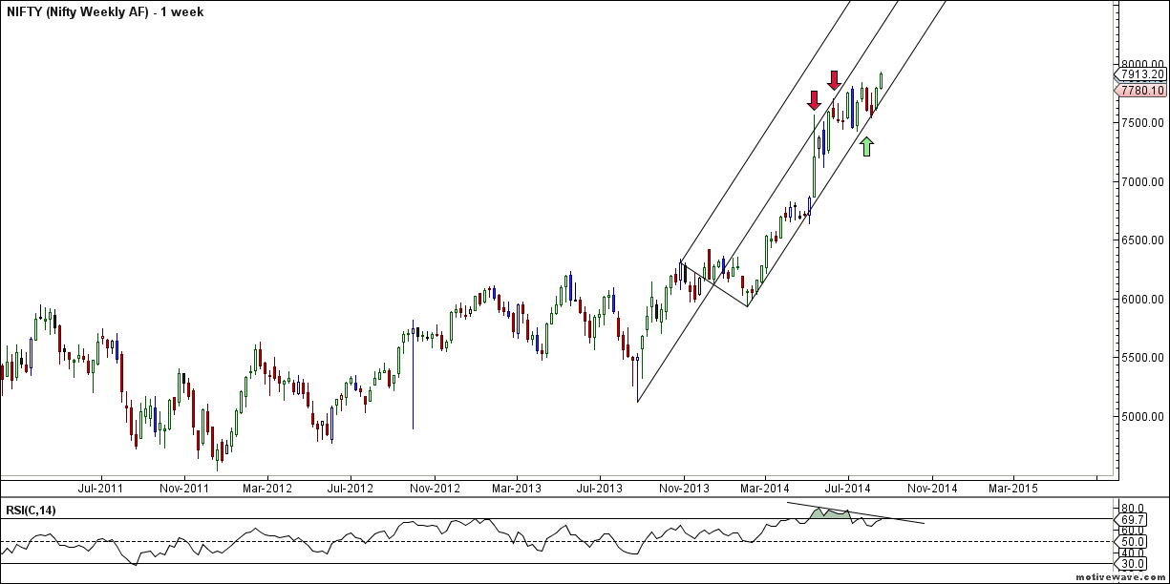Click the tall blue spike candle wick
The height and width of the screenshot is (584, 1170).
413,382
